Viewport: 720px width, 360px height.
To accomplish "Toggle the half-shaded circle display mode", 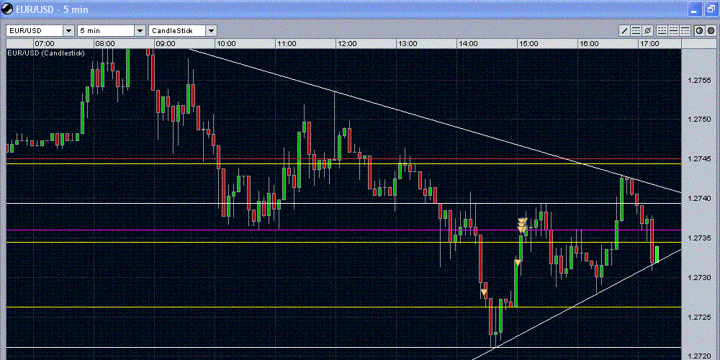I will pyautogui.click(x=700, y=31).
